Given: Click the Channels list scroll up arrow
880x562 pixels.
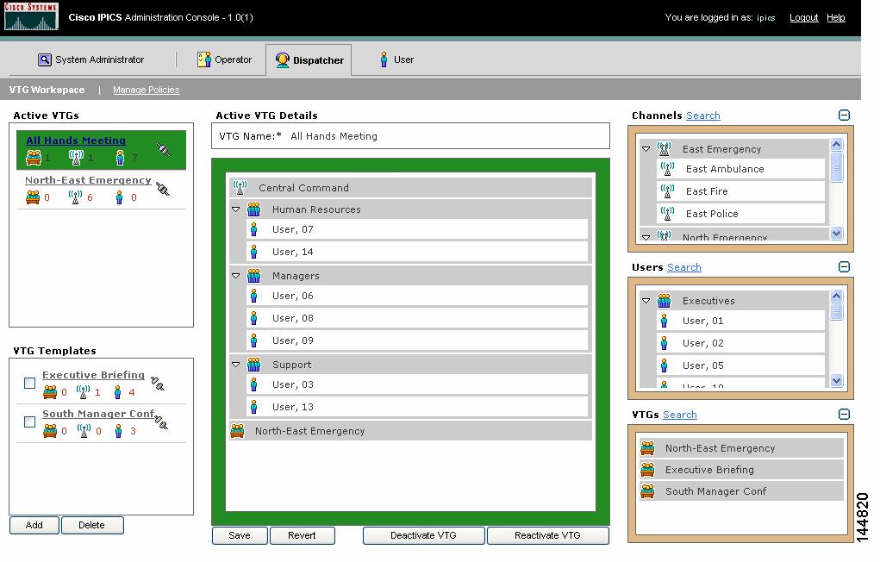Looking at the screenshot, I should tap(836, 144).
